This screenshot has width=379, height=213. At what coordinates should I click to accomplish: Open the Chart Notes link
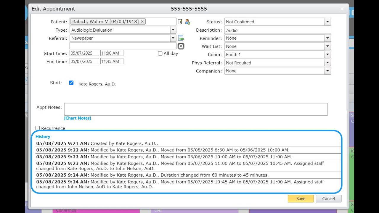pyautogui.click(x=78, y=118)
